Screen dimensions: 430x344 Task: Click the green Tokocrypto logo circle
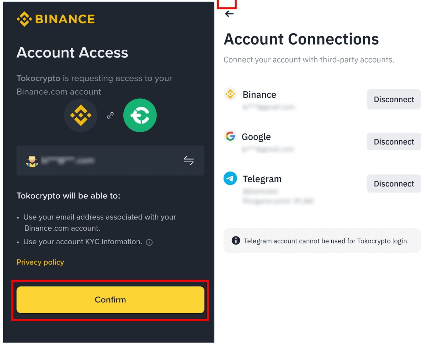coord(140,115)
